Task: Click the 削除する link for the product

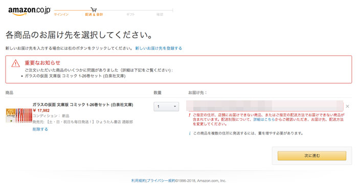Action: click(x=40, y=129)
